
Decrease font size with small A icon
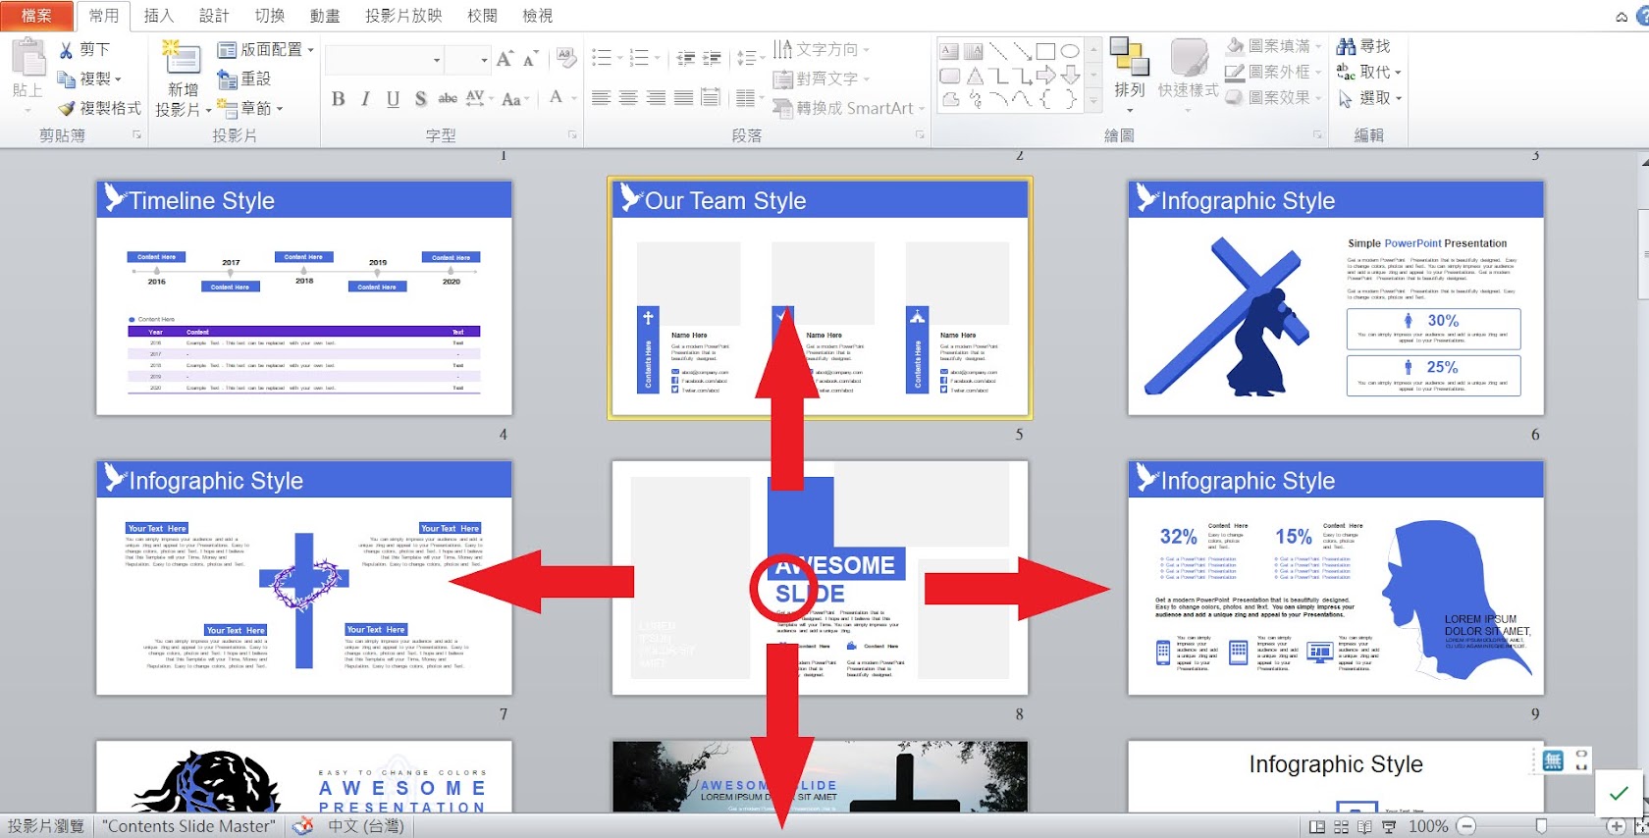(530, 60)
